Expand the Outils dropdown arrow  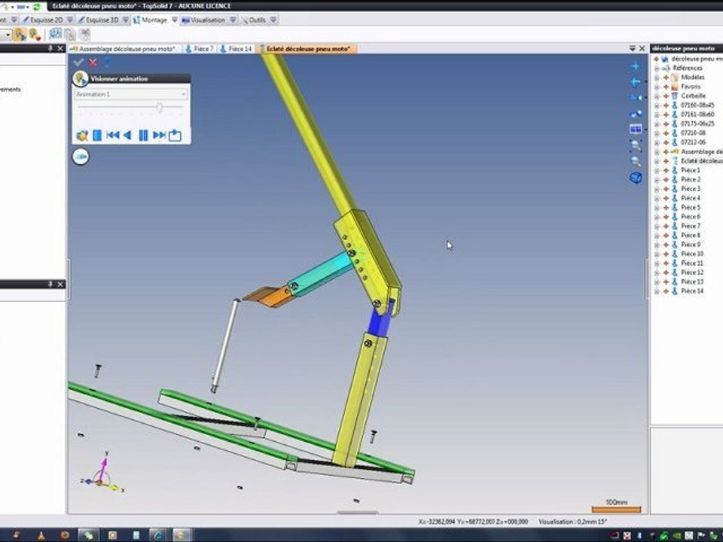click(x=273, y=20)
